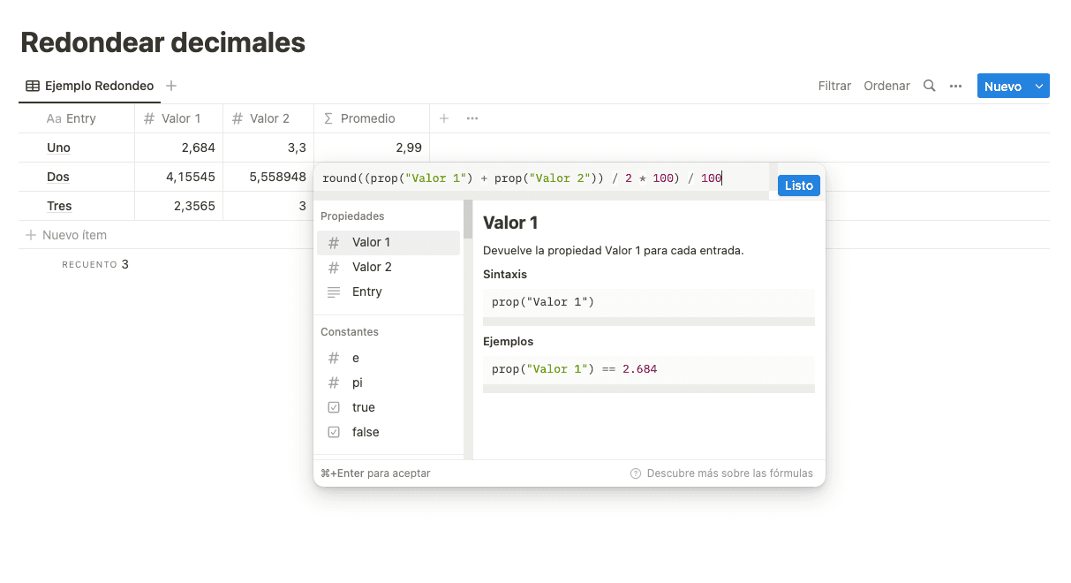
Task: Select the false checkbox constant
Action: (365, 432)
